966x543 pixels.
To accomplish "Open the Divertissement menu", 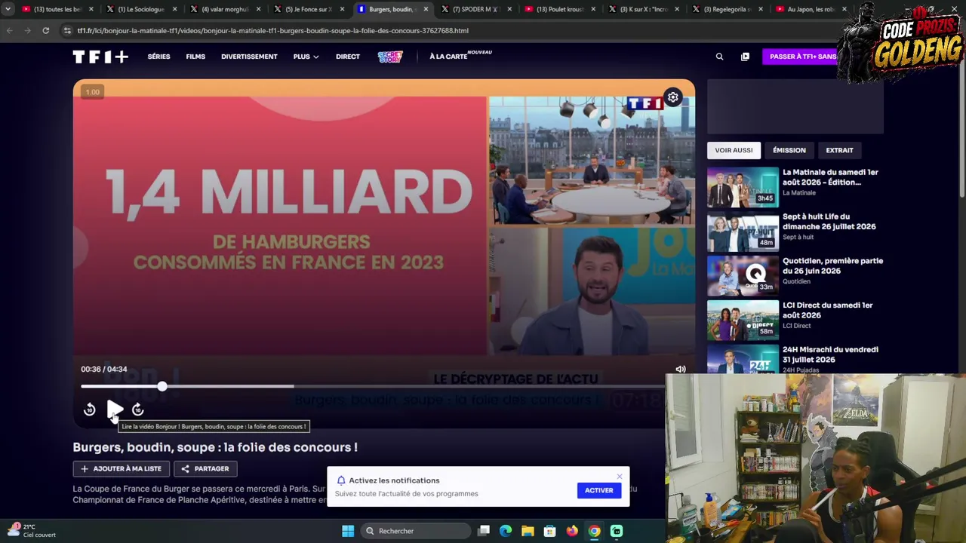I will [249, 57].
